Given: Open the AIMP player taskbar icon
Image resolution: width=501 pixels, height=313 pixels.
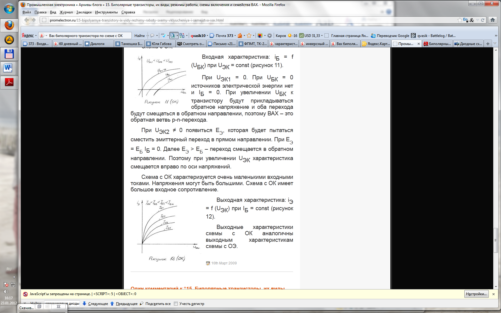Looking at the screenshot, I should click(x=9, y=40).
